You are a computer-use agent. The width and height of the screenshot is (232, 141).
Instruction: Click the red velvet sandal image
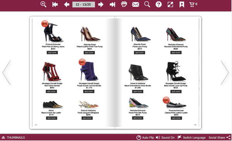[51, 72]
